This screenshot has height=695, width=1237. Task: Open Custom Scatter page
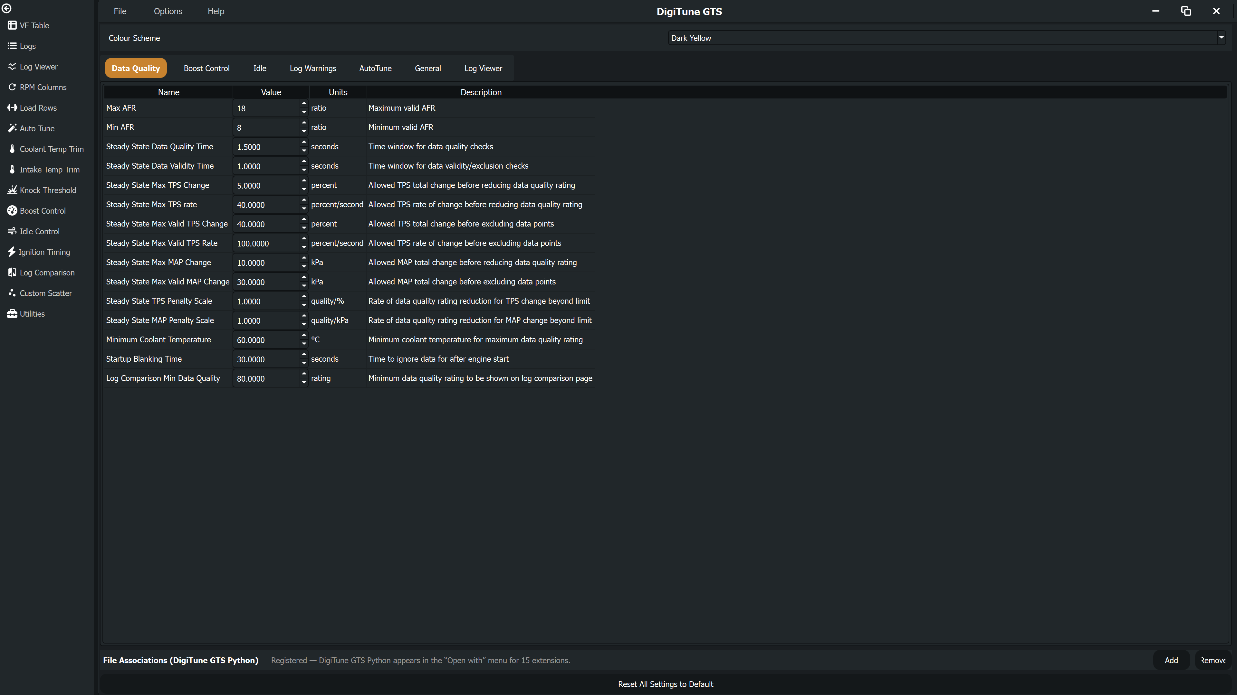tap(40, 293)
